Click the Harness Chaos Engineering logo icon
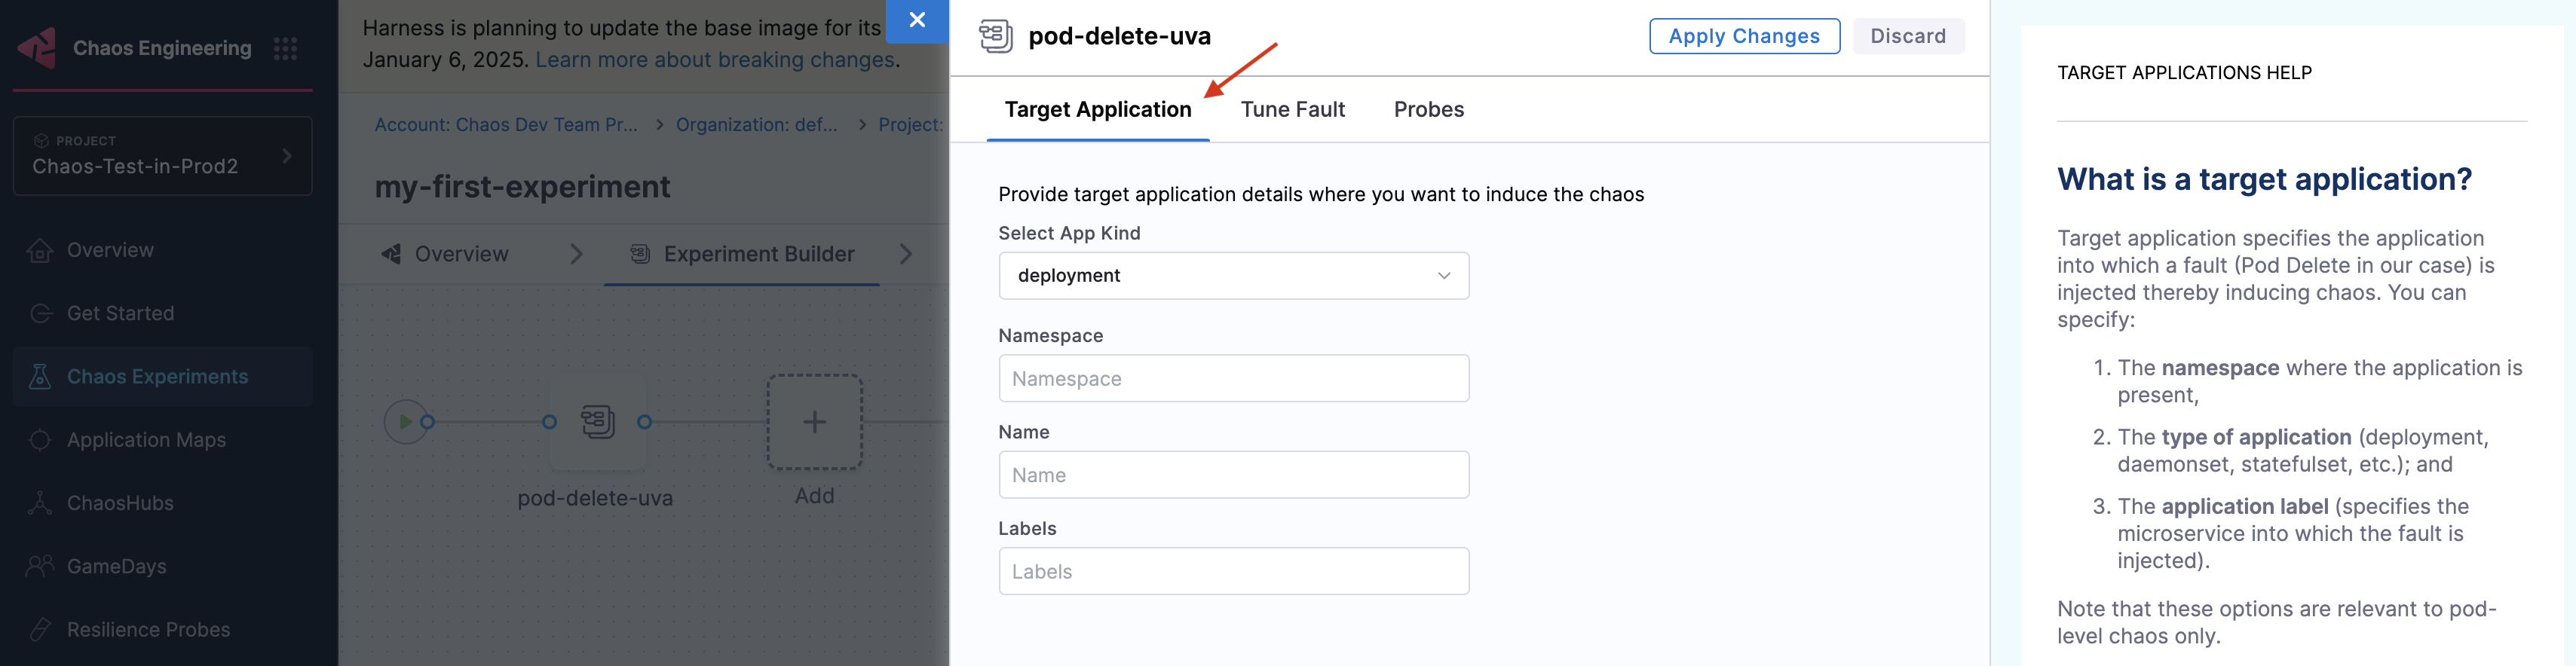This screenshot has width=2576, height=666. (x=38, y=48)
